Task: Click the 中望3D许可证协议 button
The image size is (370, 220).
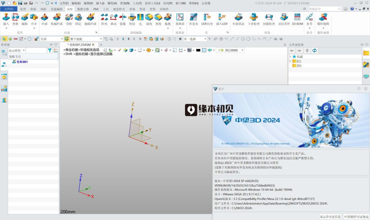Action: [356, 217]
